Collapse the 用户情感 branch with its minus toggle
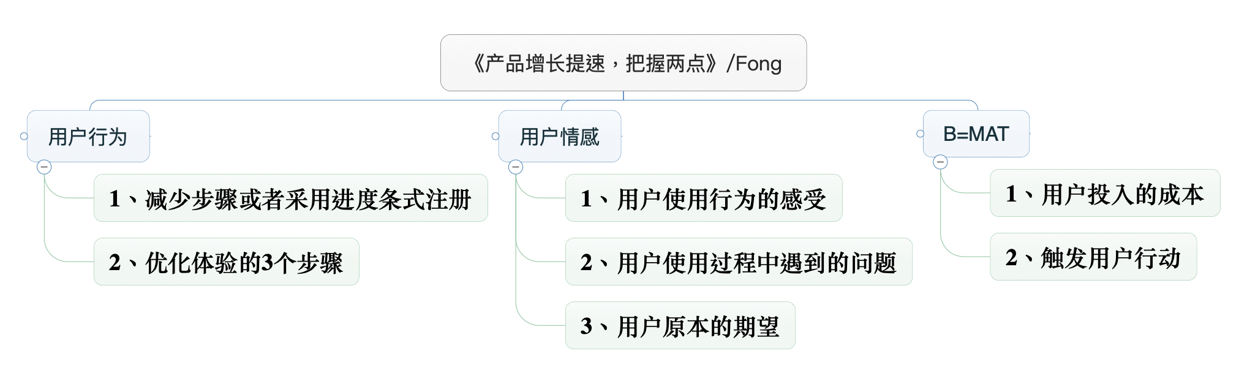This screenshot has height=381, width=1247. (516, 167)
